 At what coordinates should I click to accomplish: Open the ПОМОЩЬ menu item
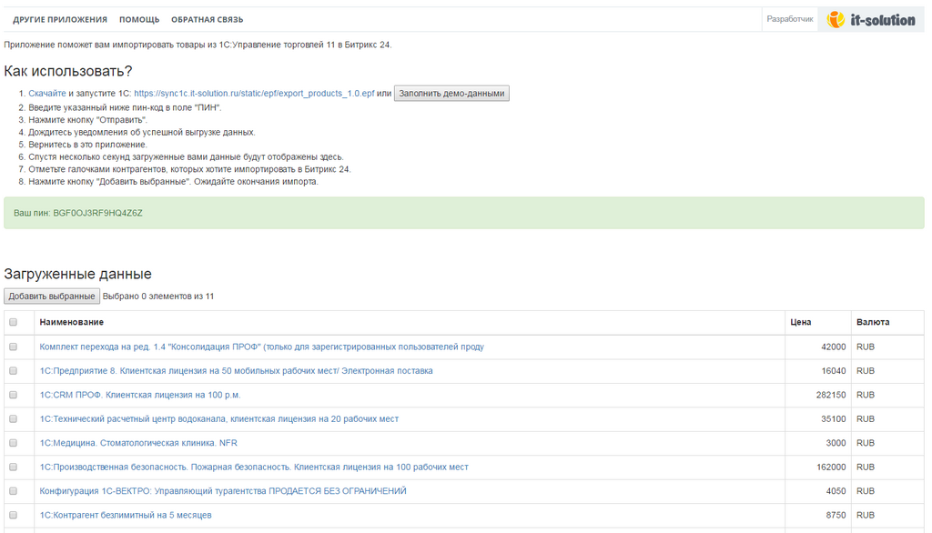(x=139, y=20)
